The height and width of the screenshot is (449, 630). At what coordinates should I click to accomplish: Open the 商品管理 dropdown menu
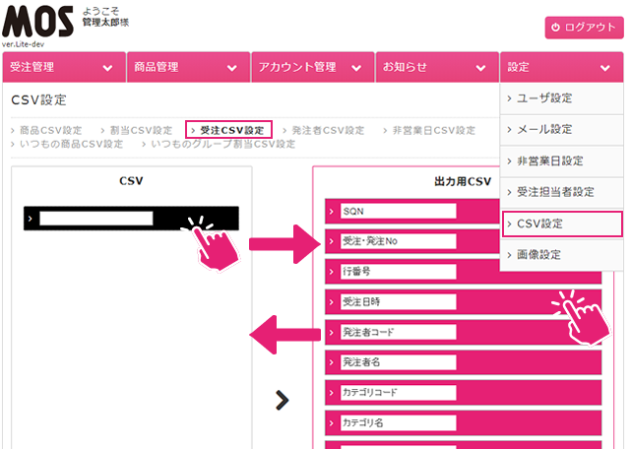[x=186, y=67]
